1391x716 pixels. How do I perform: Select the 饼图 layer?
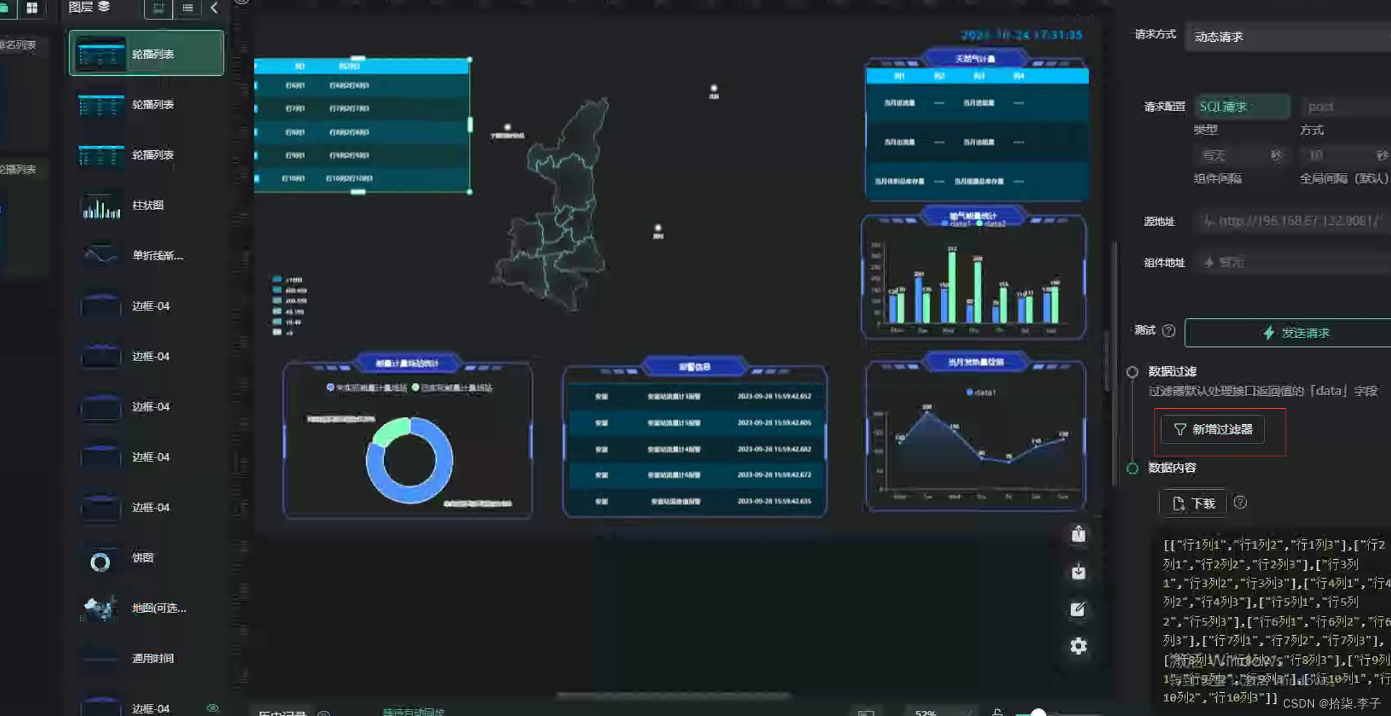coord(146,558)
